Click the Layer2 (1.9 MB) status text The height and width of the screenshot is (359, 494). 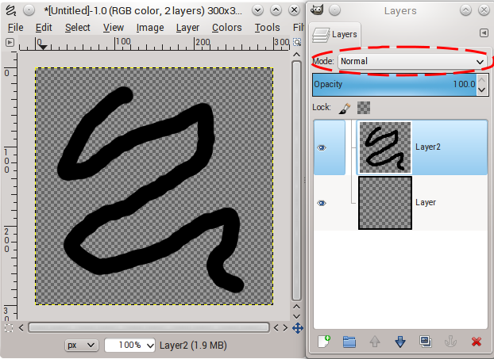(193, 346)
